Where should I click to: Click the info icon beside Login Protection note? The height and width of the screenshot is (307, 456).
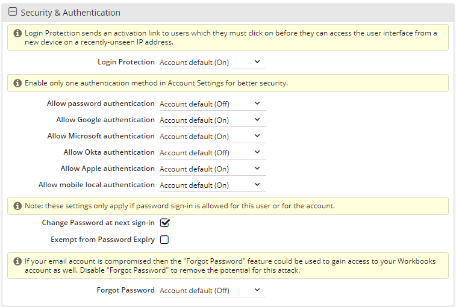click(x=17, y=33)
